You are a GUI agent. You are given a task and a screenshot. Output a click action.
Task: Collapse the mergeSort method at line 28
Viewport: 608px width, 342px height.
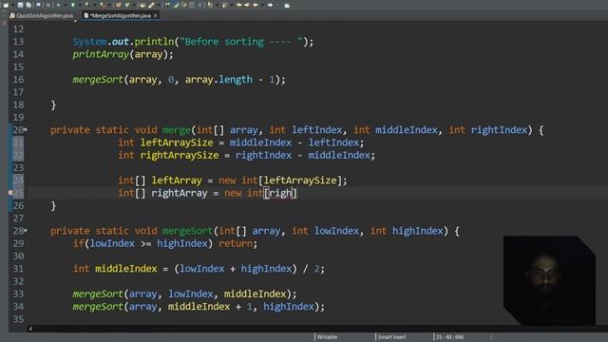tap(26, 231)
